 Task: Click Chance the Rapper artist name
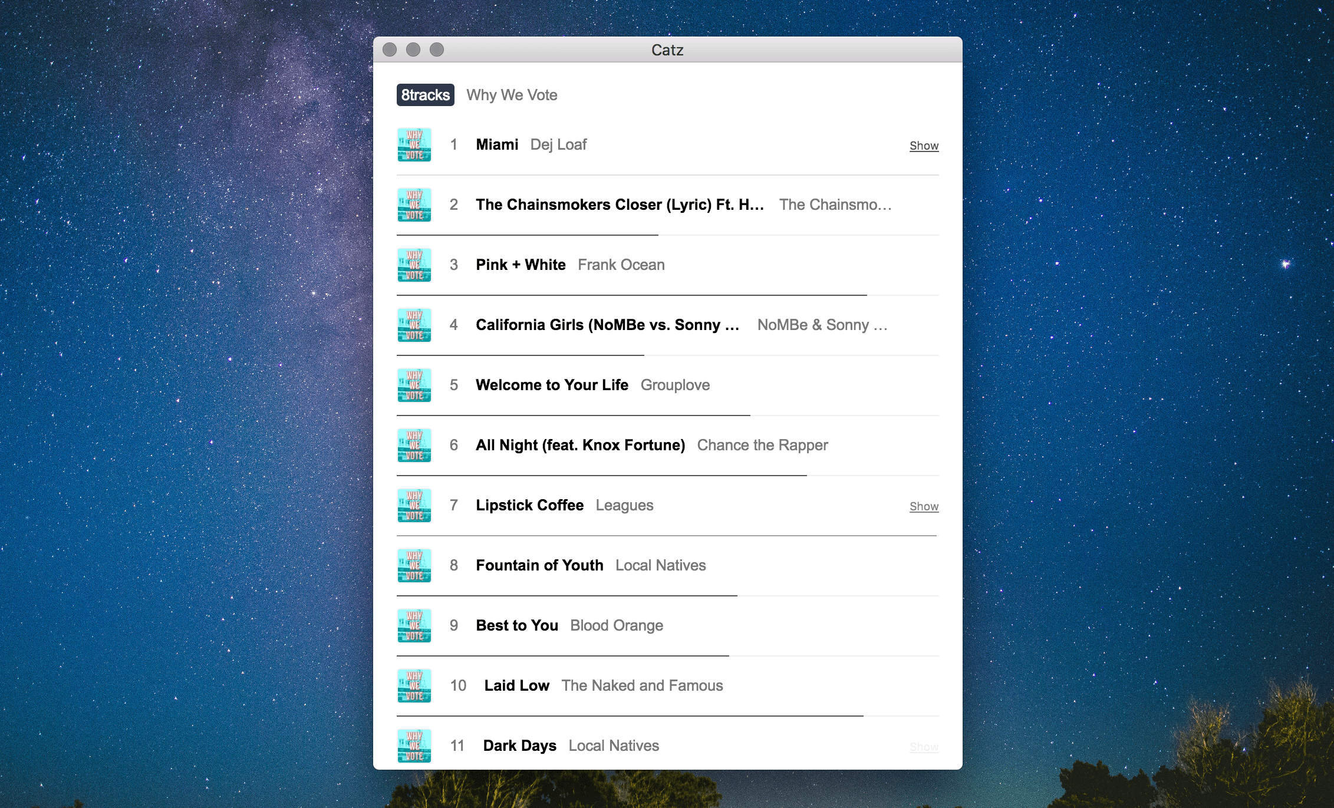(762, 445)
